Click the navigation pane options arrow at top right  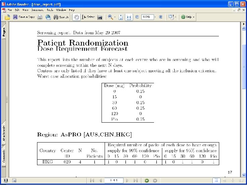tap(244, 24)
